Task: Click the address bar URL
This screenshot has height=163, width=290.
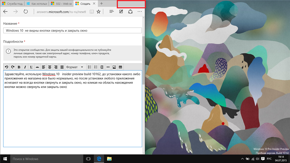Action: (61, 12)
